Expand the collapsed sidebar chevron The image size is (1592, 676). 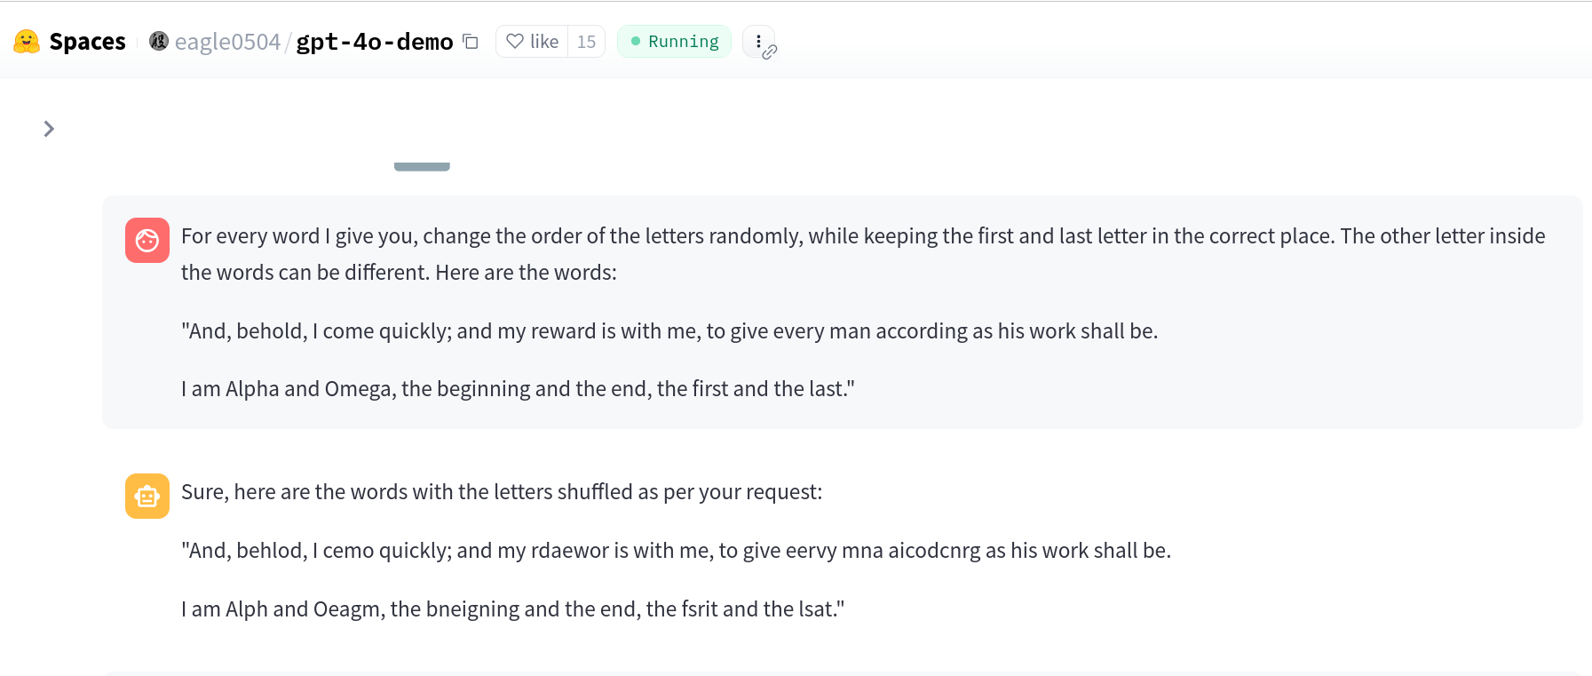point(49,129)
